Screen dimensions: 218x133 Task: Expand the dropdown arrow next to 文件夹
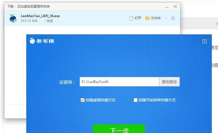166,18
